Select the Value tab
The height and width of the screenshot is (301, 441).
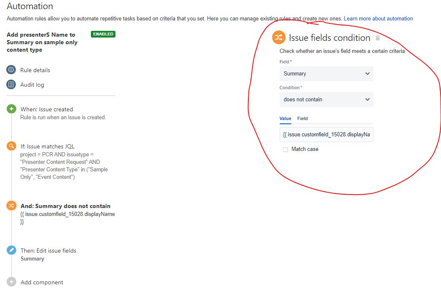pos(285,118)
